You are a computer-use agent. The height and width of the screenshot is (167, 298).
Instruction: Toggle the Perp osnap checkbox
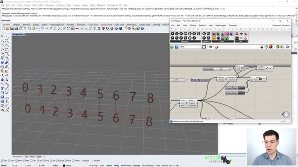pos(44,161)
